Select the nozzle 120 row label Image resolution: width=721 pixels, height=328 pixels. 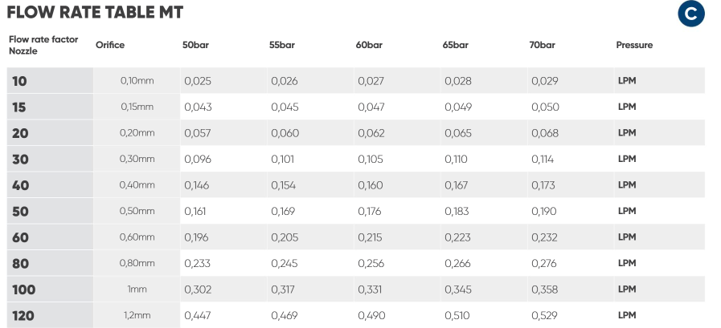[23, 316]
